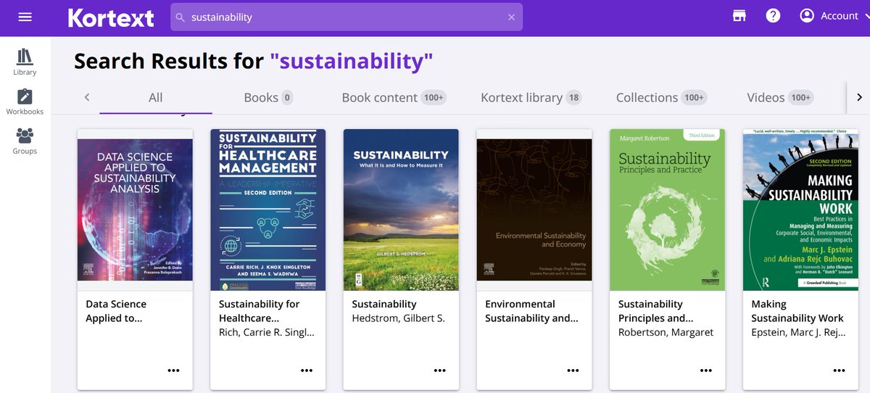
Task: Open Groups in sidebar
Action: (x=25, y=141)
